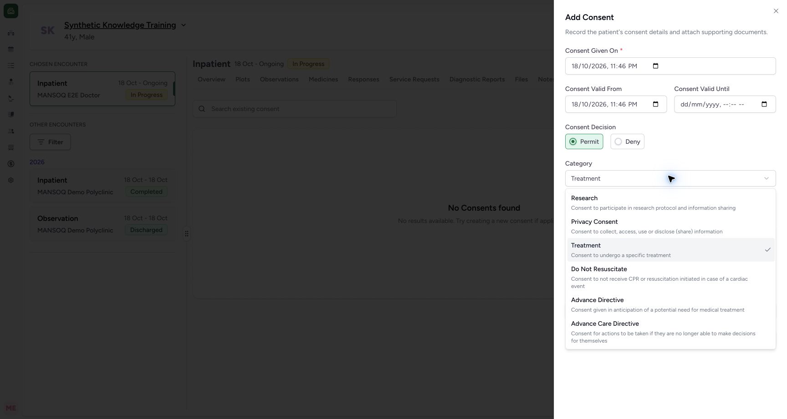Open the bed sidebar icon
Screen dimensions: 787x419
(11, 147)
